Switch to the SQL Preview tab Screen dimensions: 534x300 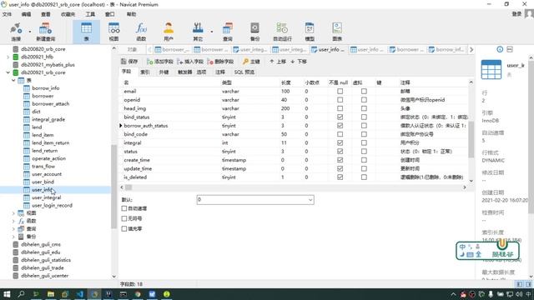click(x=244, y=72)
